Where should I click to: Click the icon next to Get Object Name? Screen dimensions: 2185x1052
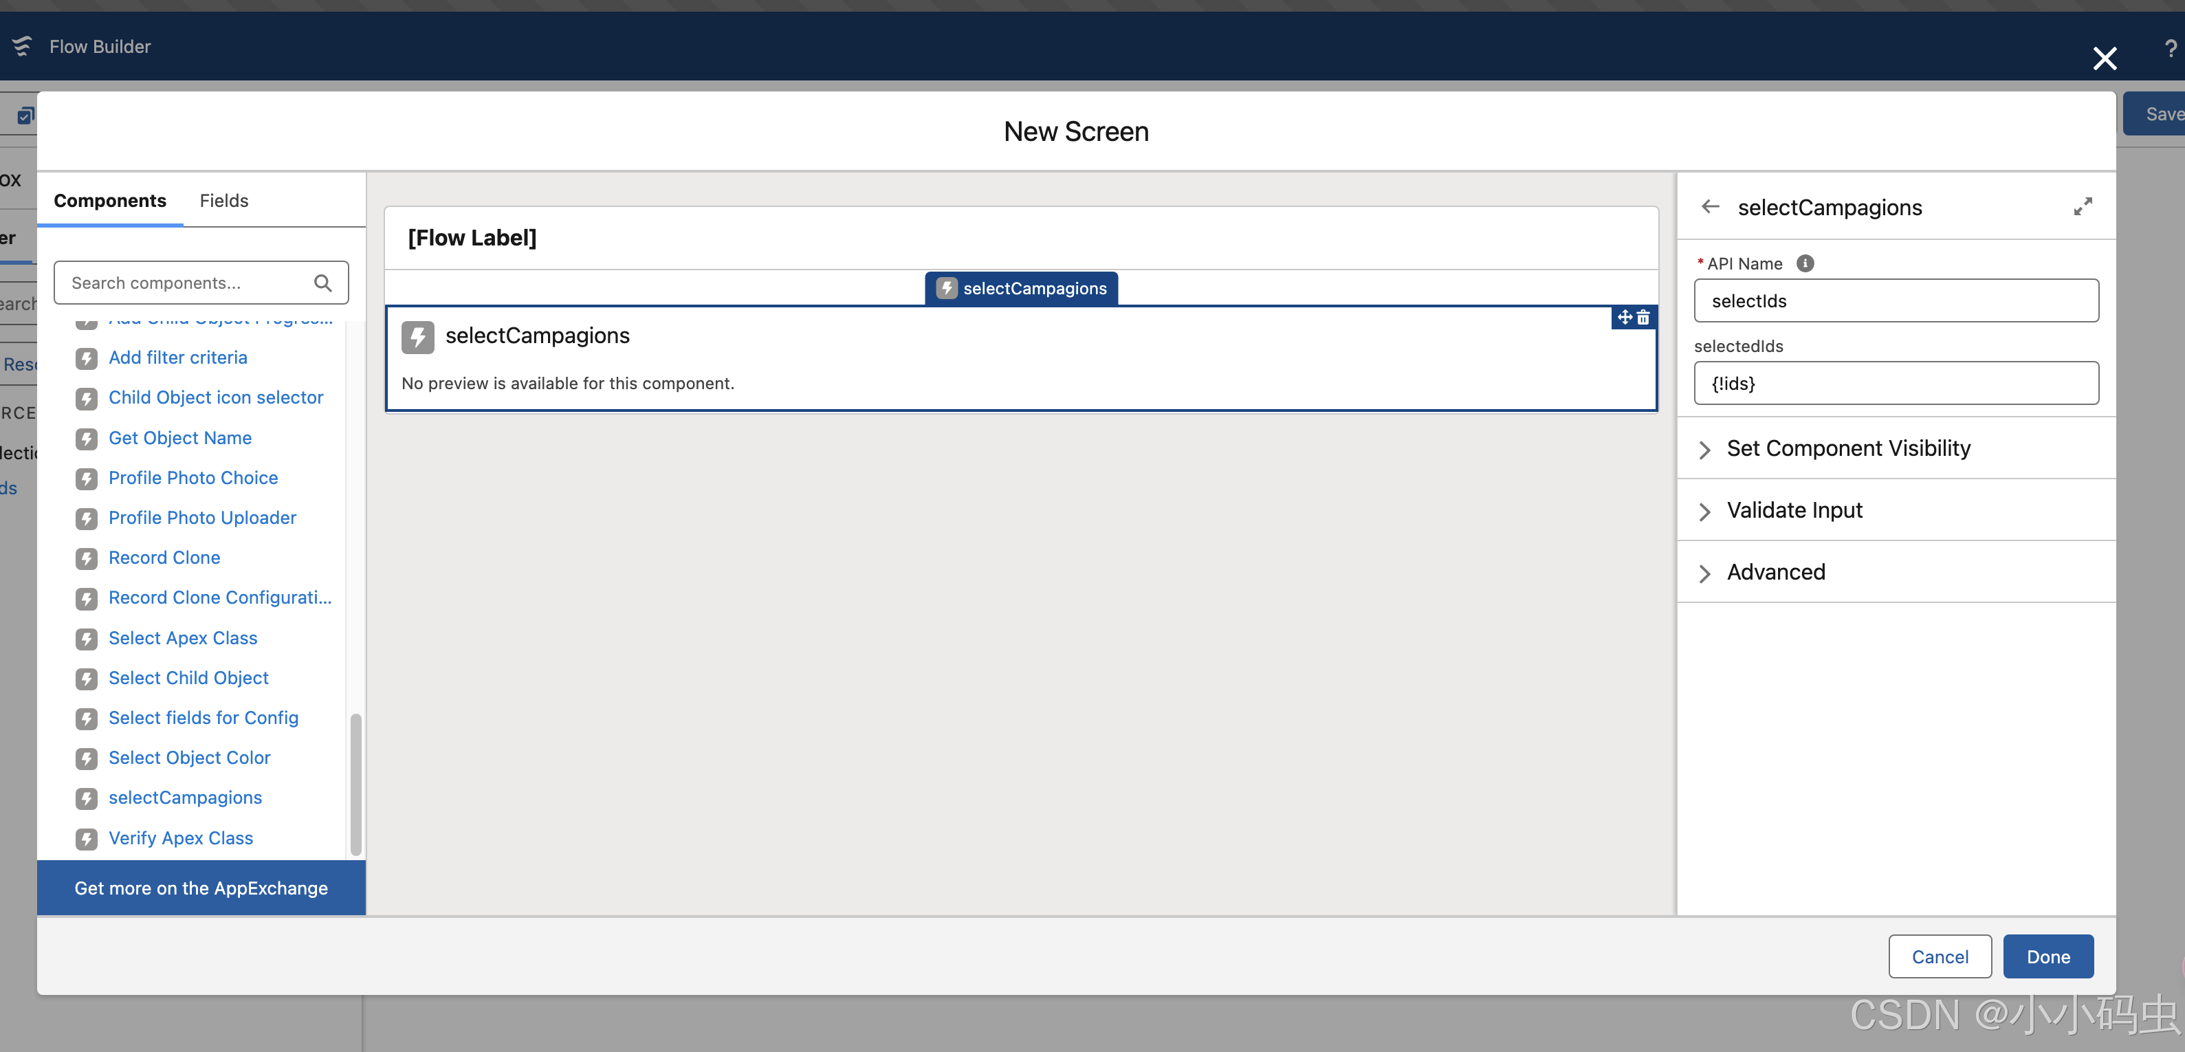point(87,439)
